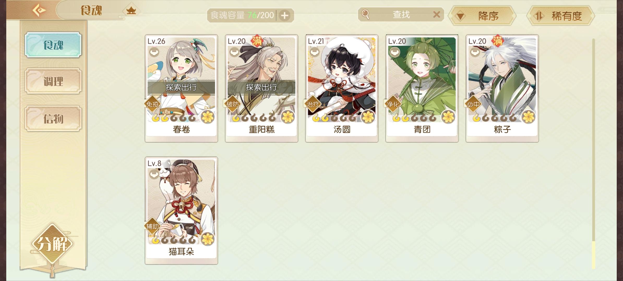This screenshot has height=281, width=623.
Task: Click the vertical scrollbar on the right
Action: [x=594, y=154]
